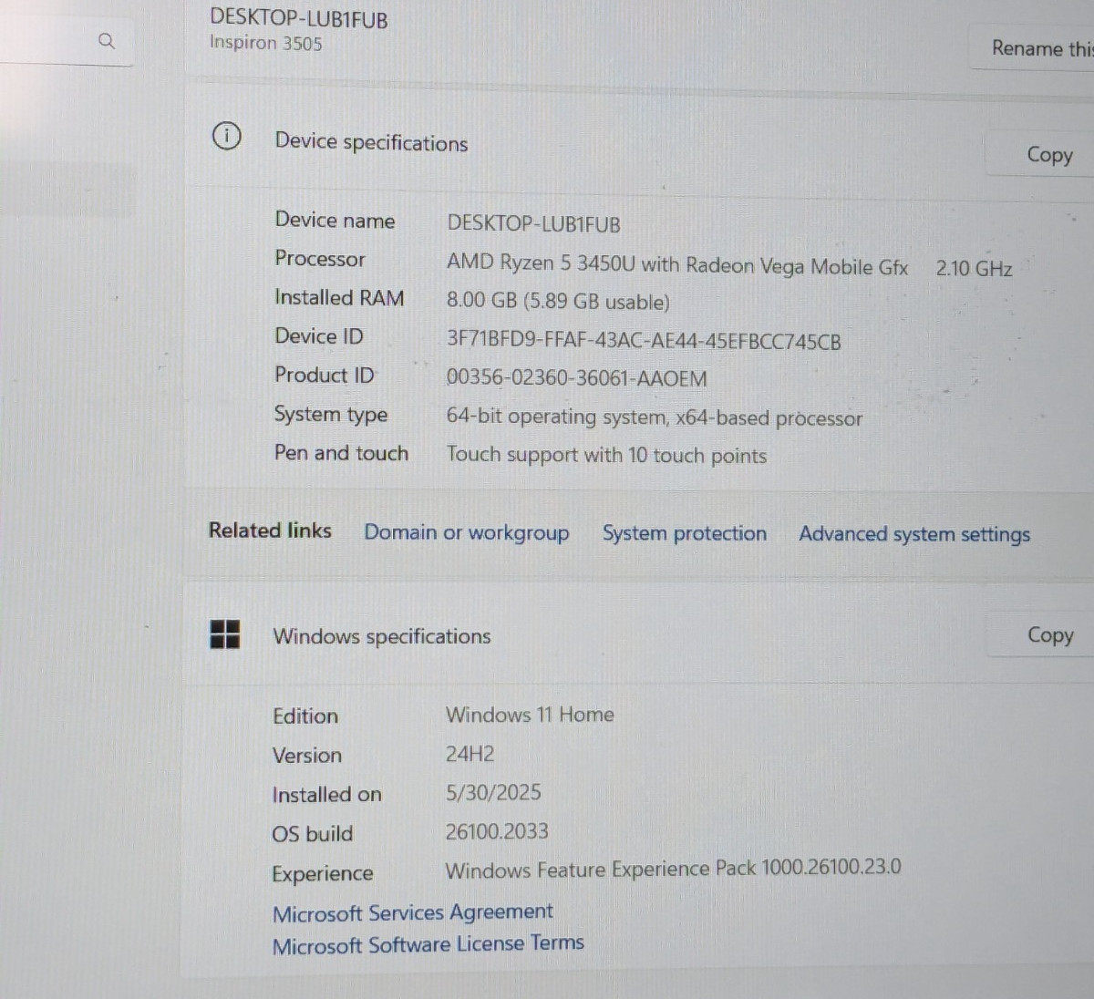Click the Windows logo icon

coord(225,633)
